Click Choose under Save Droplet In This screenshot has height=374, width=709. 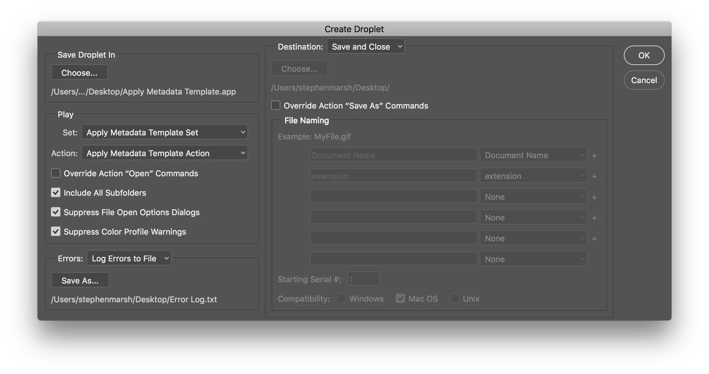[79, 73]
